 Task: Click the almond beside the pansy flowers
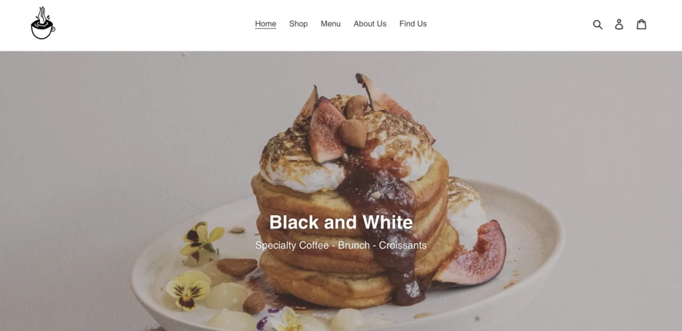[236, 267]
